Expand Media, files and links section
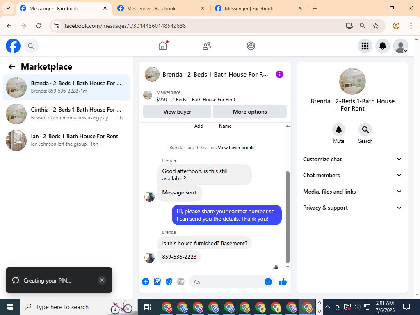This screenshot has width=420, height=315. pos(352,192)
